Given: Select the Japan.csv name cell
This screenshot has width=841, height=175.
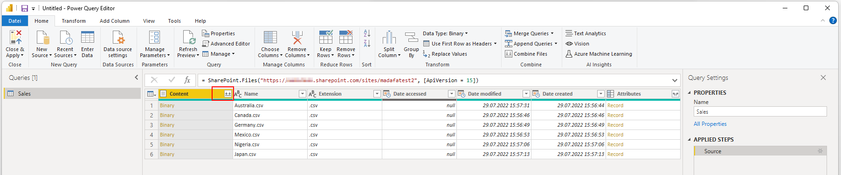Looking at the screenshot, I should pyautogui.click(x=270, y=154).
